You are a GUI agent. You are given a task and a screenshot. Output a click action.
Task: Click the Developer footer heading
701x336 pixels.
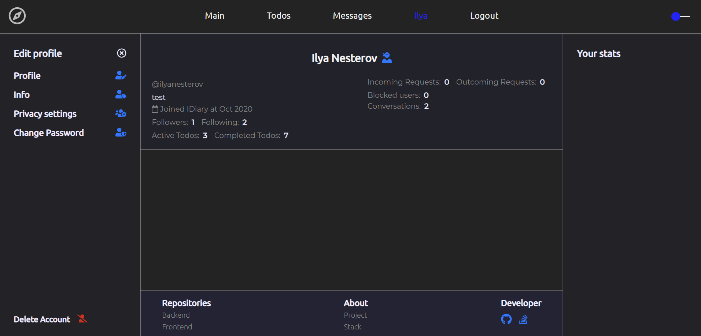521,303
